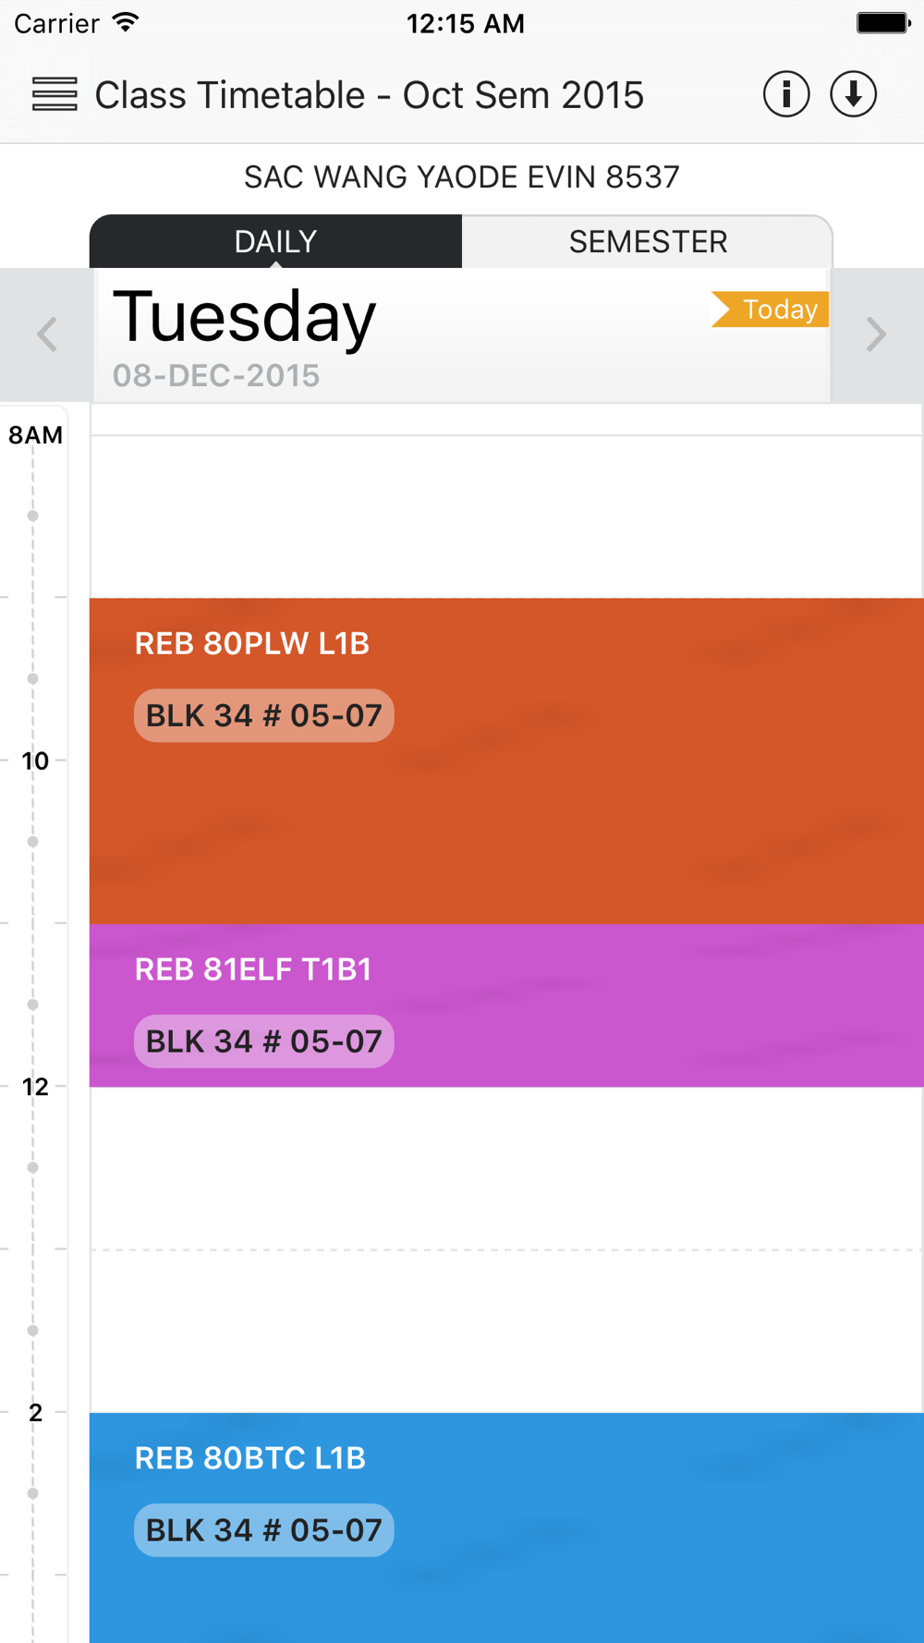Switch to the SEMESTER tab
924x1643 pixels.
[648, 241]
